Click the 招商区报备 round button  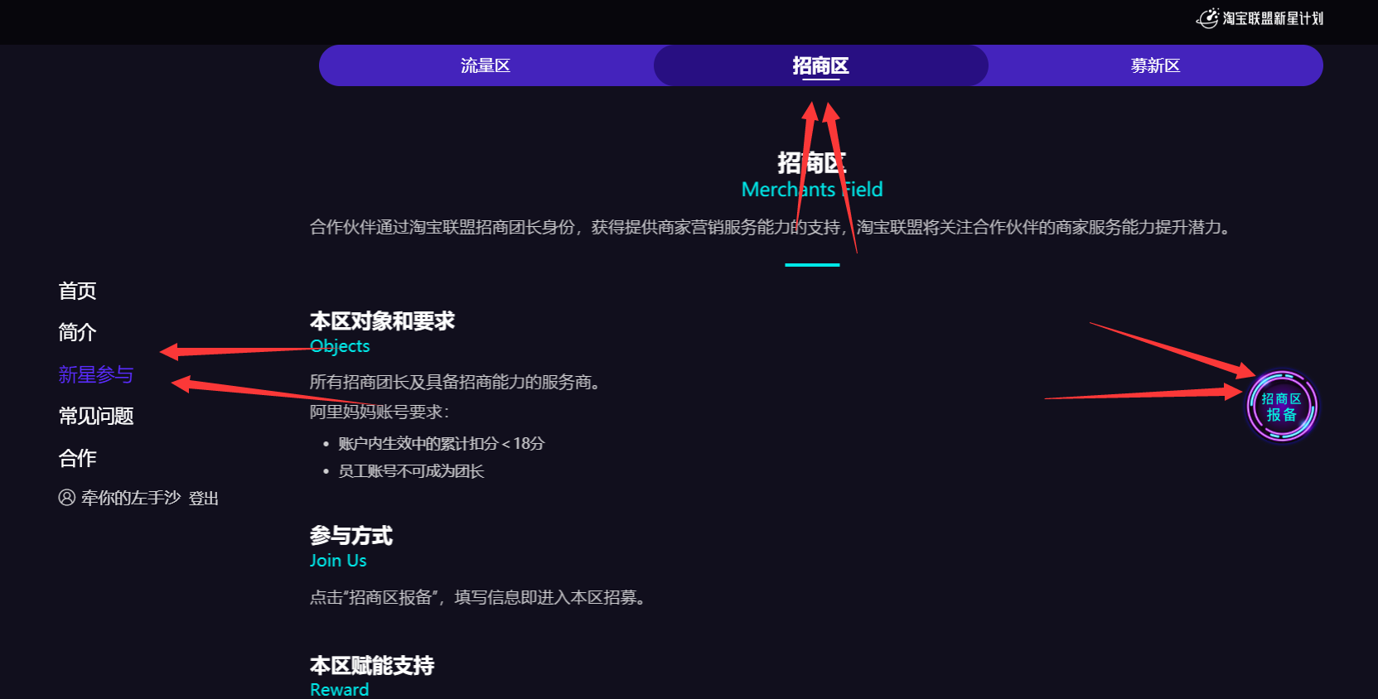point(1282,407)
